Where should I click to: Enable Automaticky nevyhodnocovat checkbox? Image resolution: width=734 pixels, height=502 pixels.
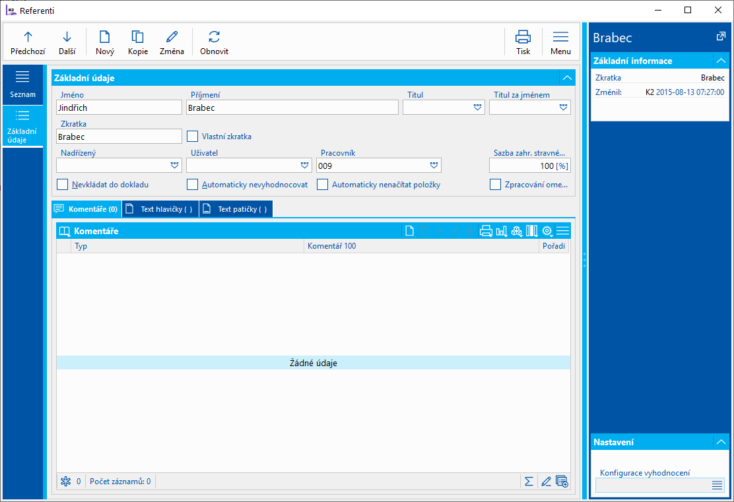click(x=192, y=184)
